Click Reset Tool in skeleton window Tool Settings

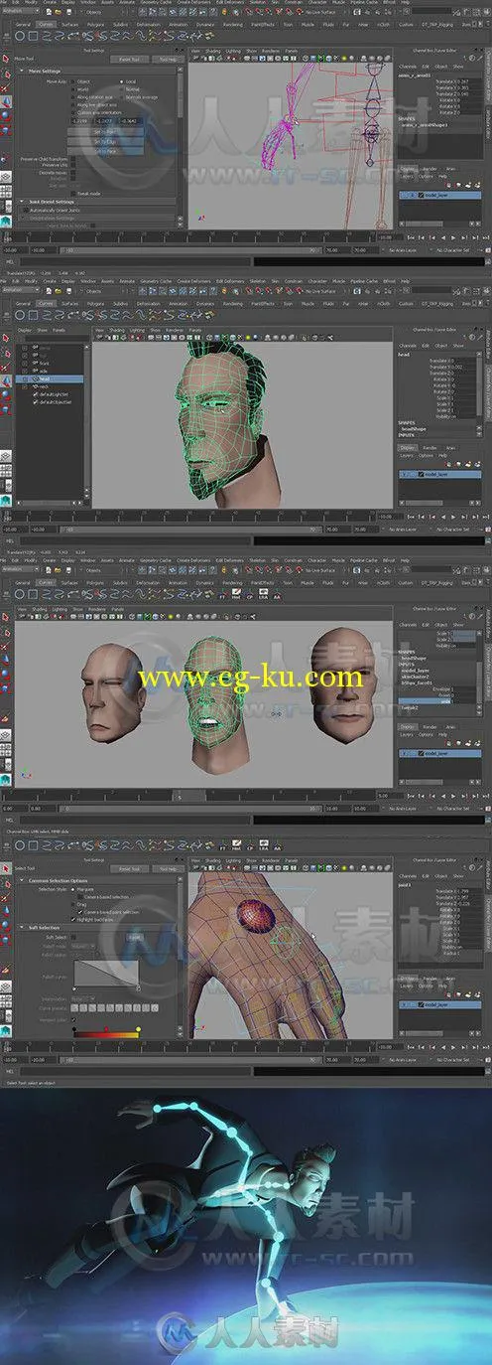[129, 60]
